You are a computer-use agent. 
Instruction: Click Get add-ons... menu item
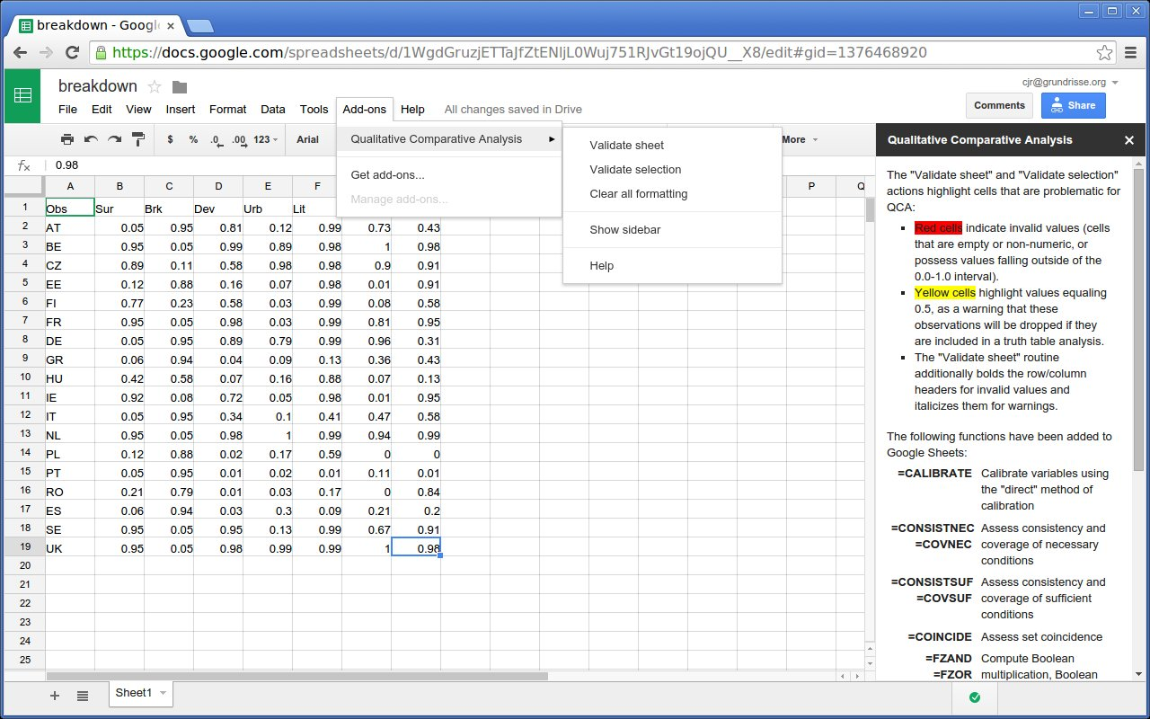387,174
